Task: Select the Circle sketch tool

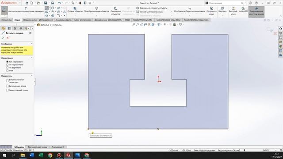Action: coord(53,8)
